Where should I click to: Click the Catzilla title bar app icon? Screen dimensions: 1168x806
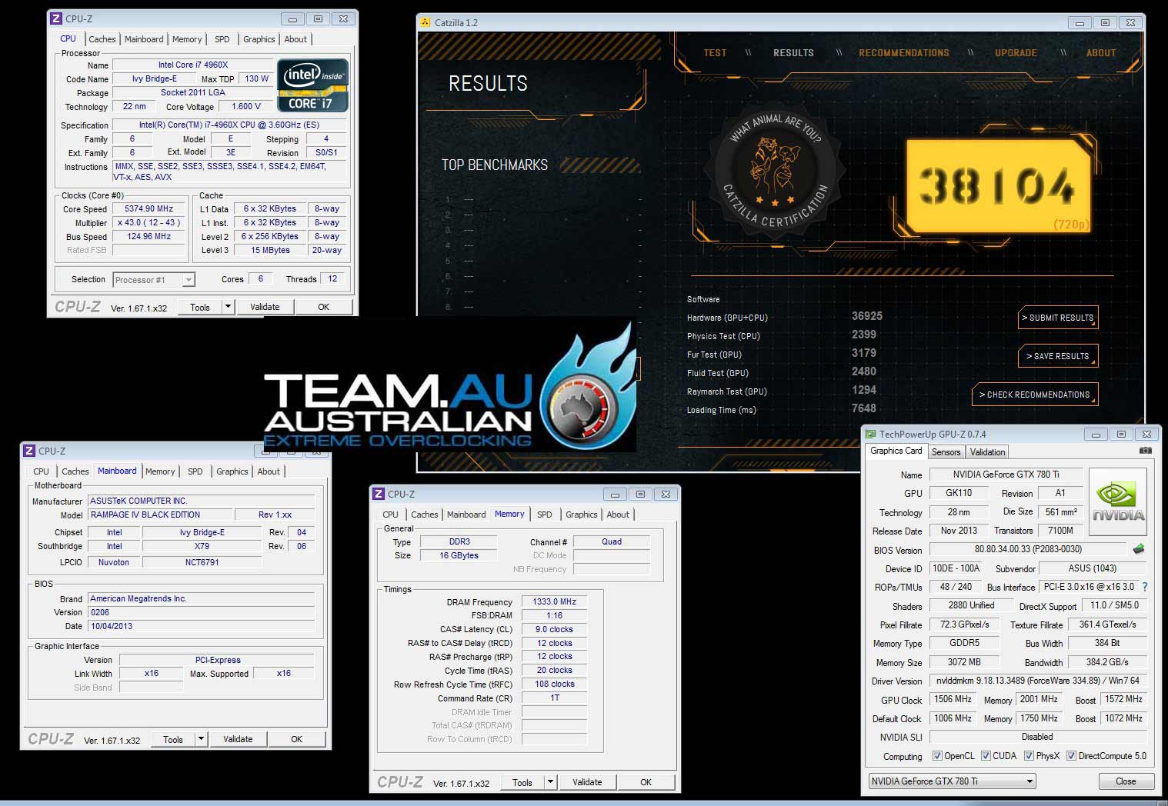[x=425, y=22]
